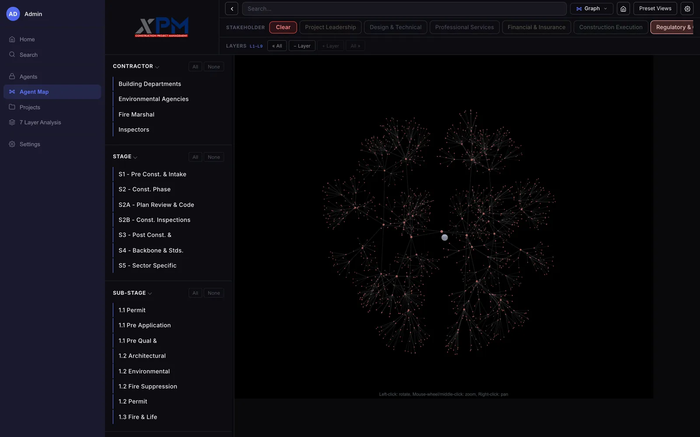The height and width of the screenshot is (437, 700).
Task: Click the « All layers button
Action: [277, 46]
